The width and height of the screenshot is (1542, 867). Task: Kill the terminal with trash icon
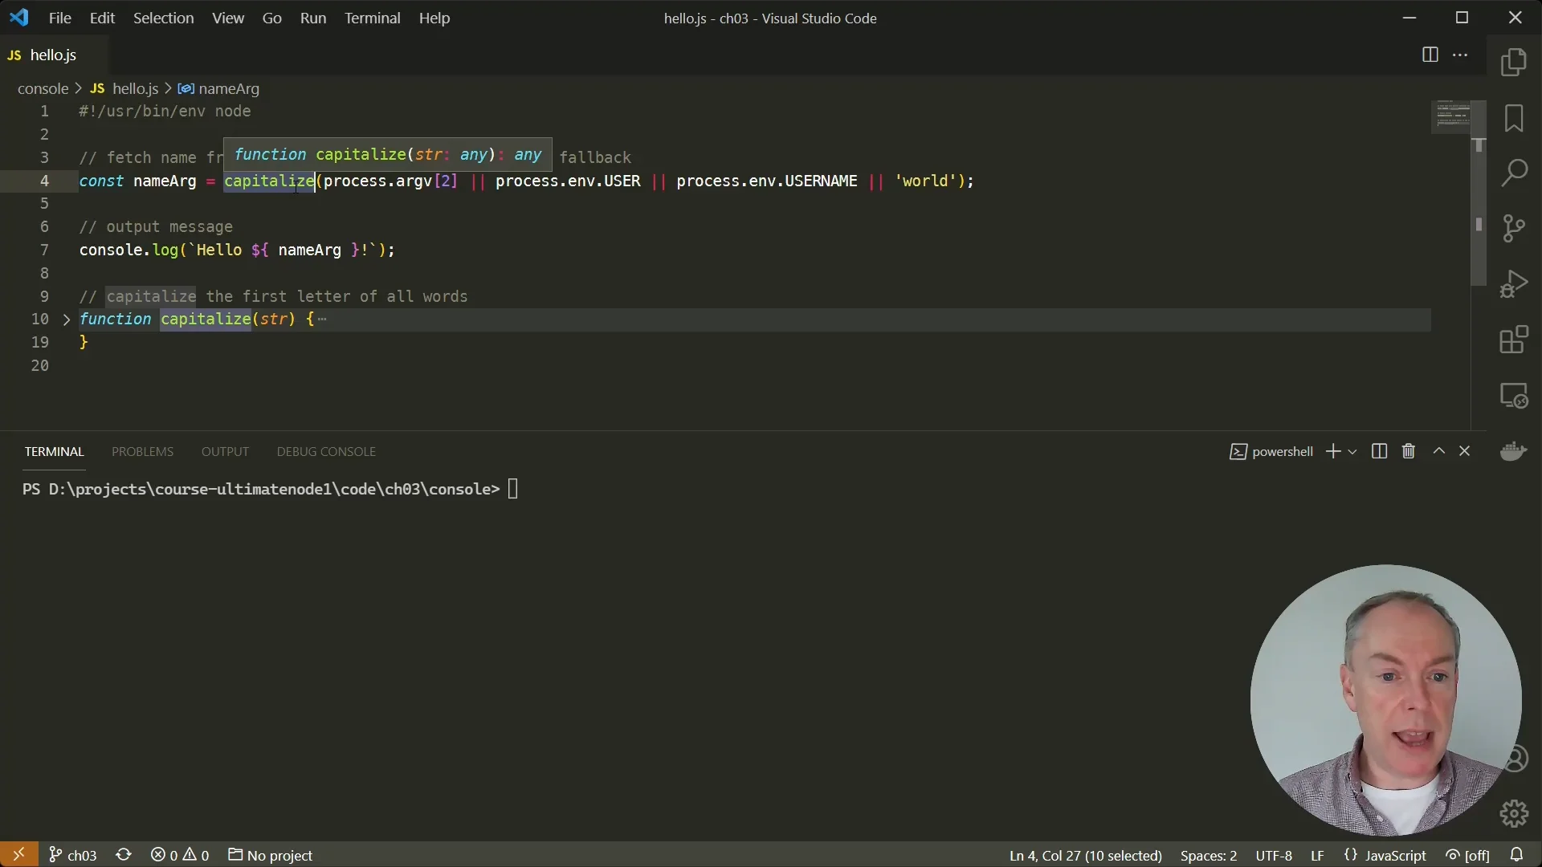(1409, 451)
